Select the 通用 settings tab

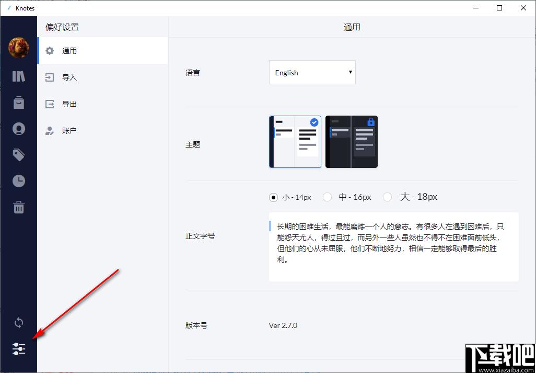pos(102,51)
